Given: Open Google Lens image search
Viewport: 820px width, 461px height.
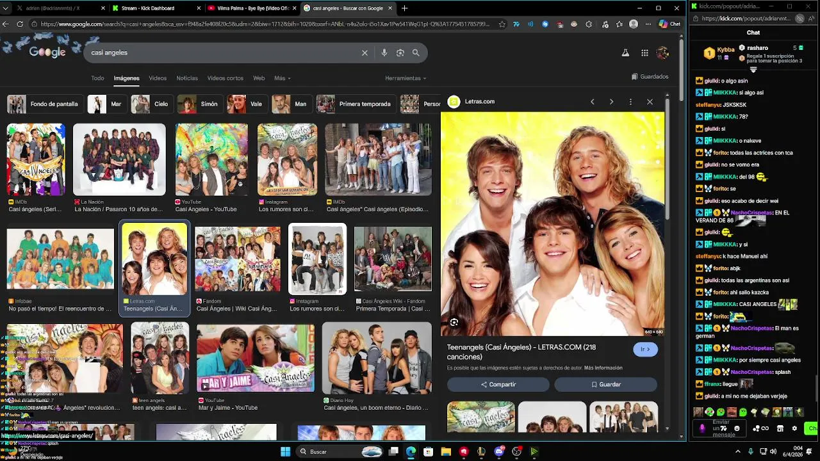Looking at the screenshot, I should (400, 53).
